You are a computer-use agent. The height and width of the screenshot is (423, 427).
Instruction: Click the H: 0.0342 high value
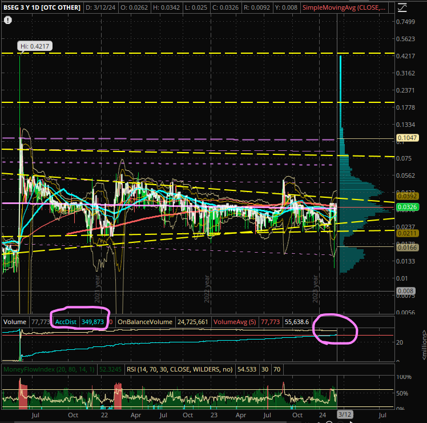[166, 7]
